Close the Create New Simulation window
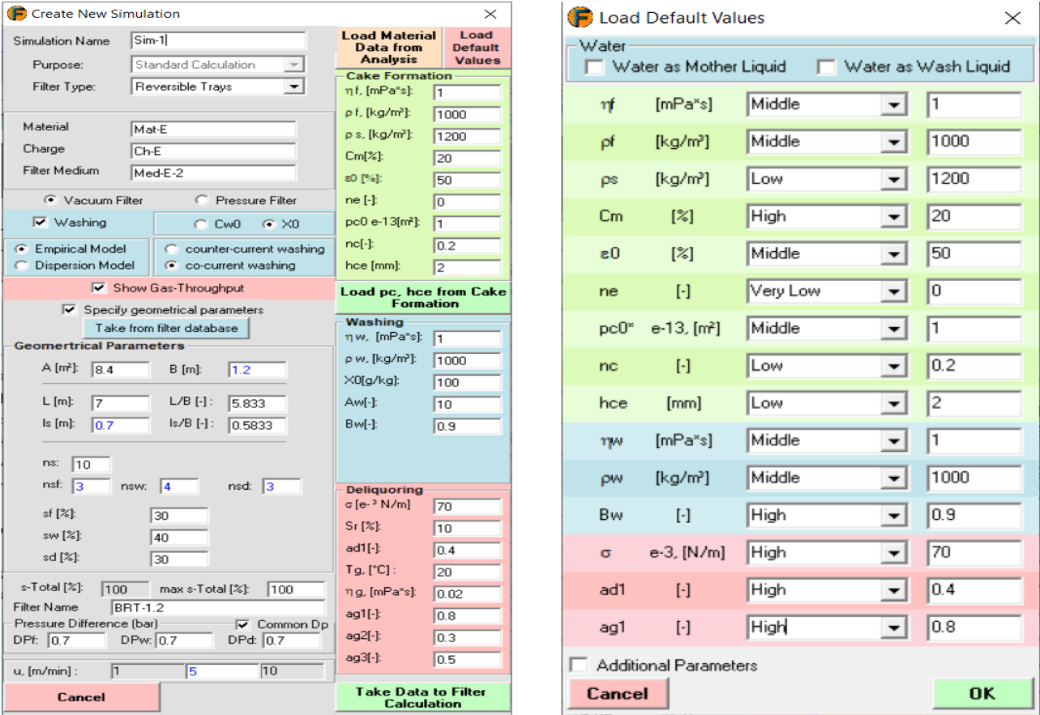 (490, 14)
